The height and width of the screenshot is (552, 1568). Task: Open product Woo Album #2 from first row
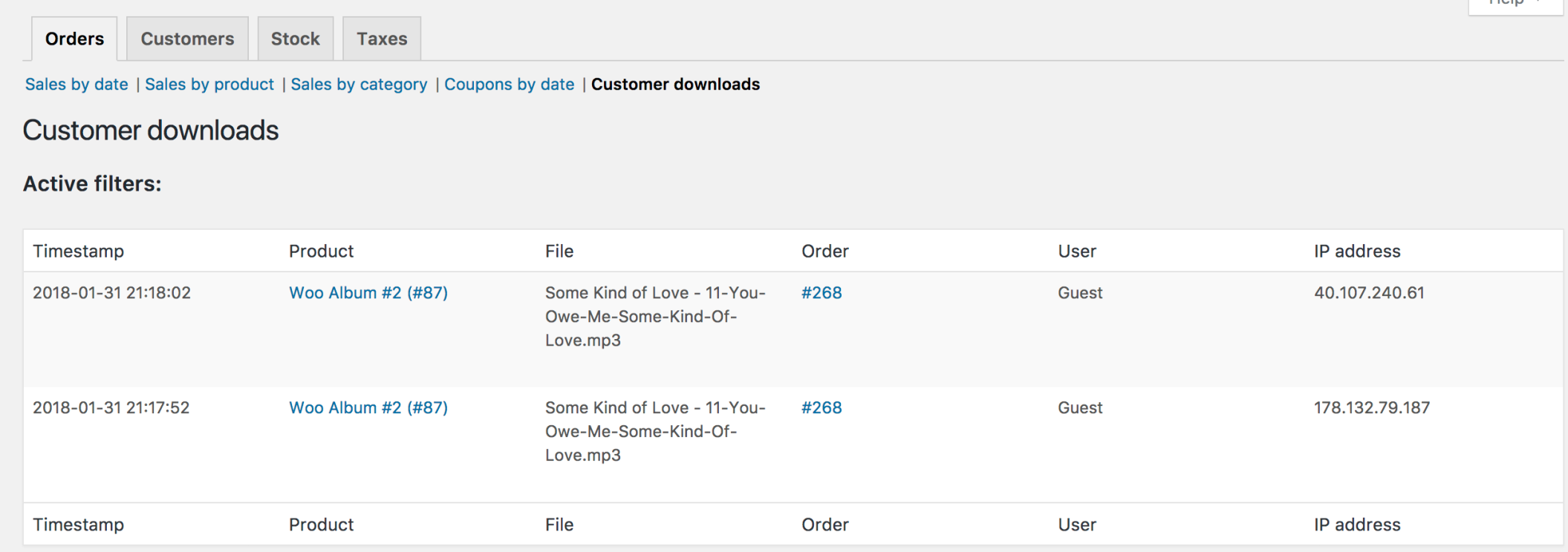pos(368,292)
